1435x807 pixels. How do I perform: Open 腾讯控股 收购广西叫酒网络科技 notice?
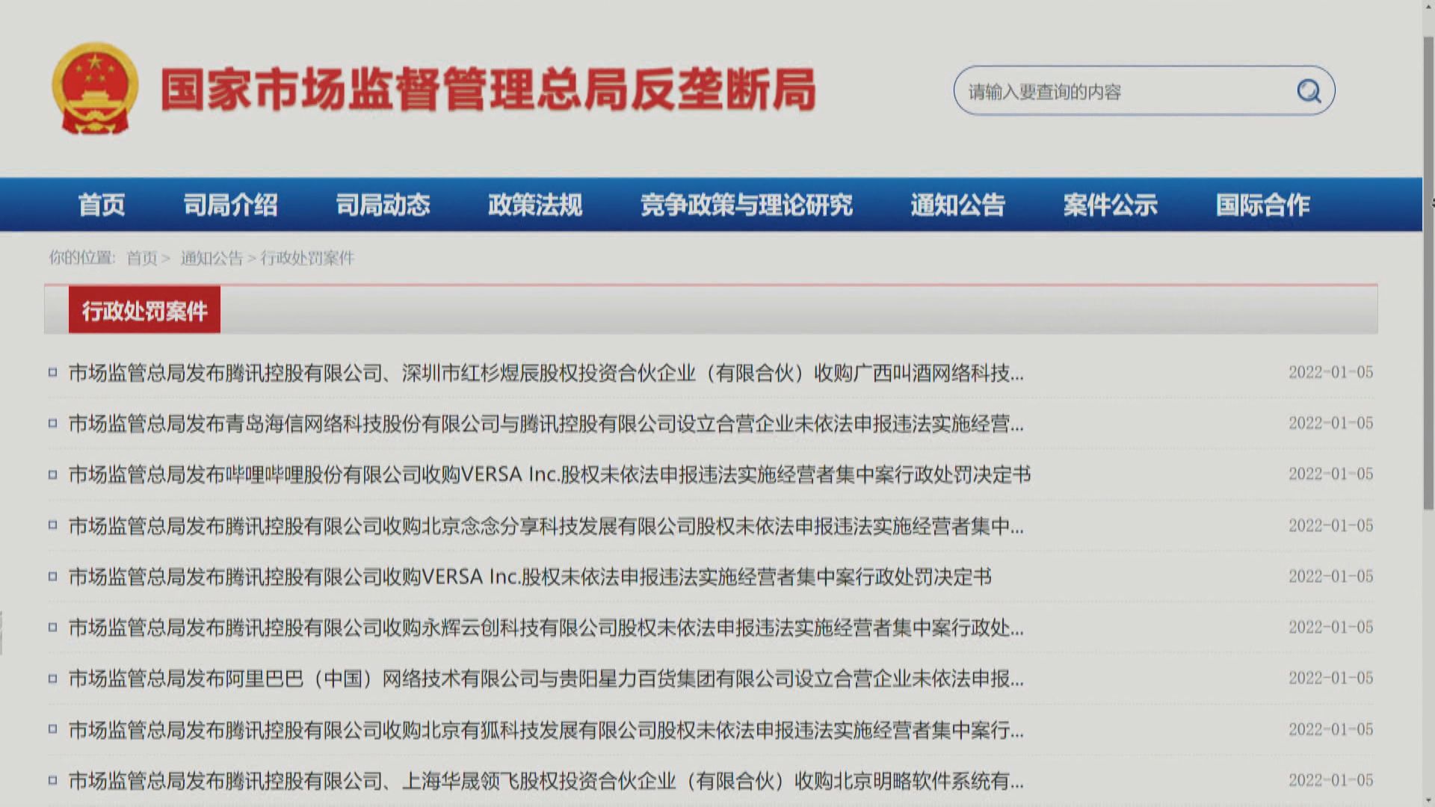546,373
